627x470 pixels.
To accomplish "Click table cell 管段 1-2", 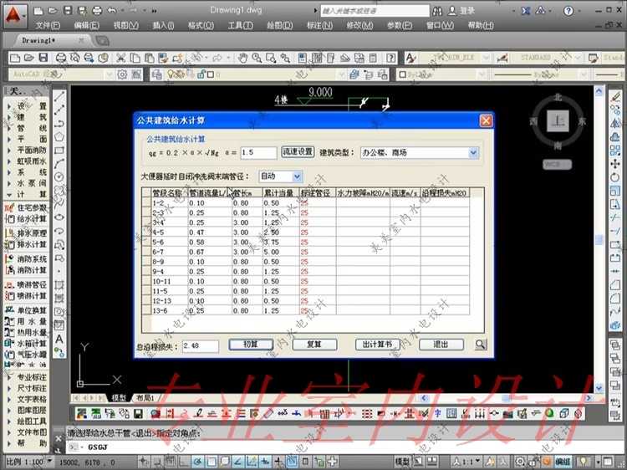I will 169,203.
